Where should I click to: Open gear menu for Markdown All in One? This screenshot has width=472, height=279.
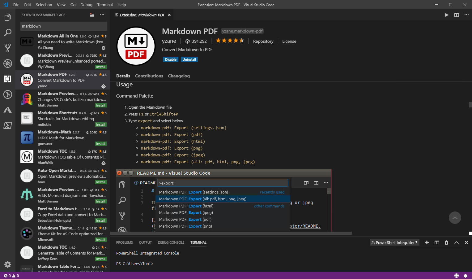(104, 48)
